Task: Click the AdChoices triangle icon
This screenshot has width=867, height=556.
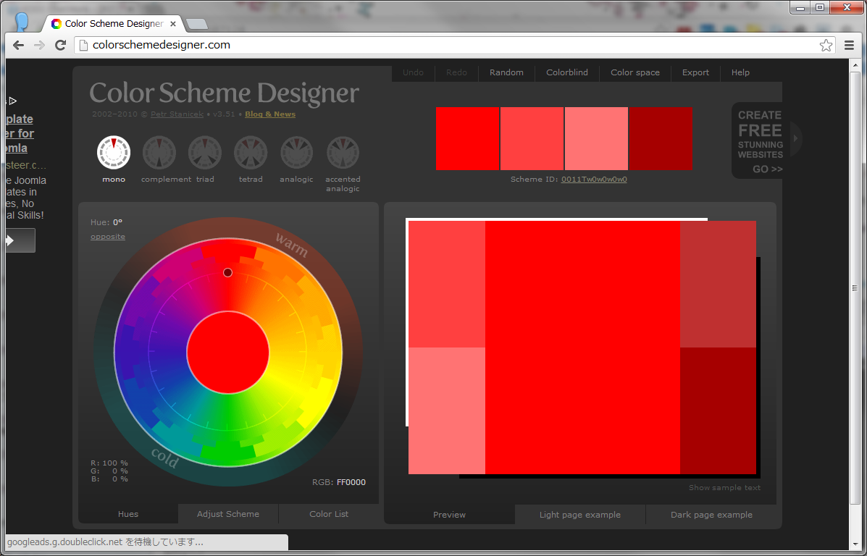Action: (13, 101)
